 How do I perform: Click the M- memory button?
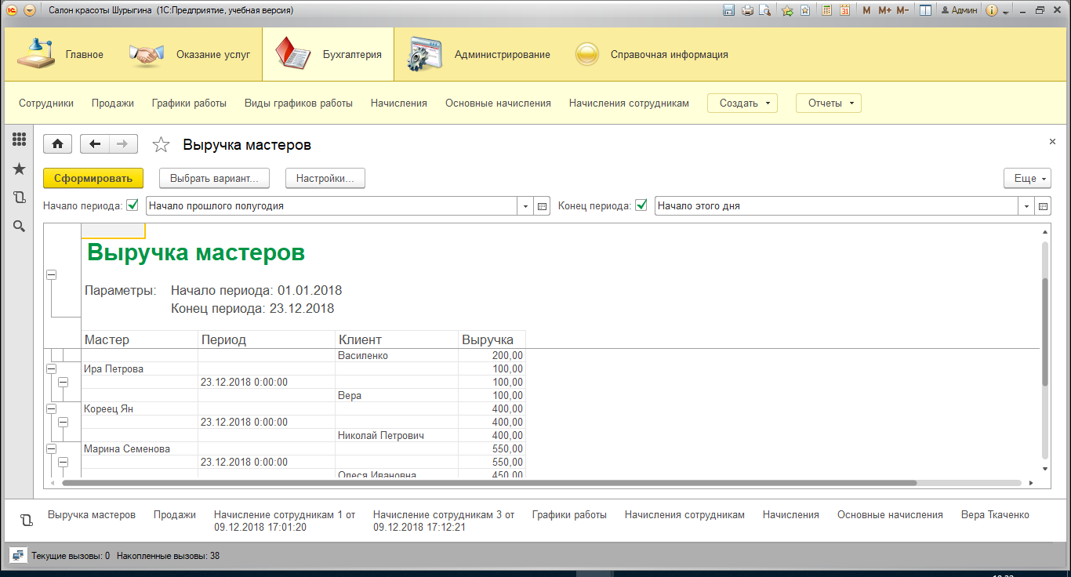click(x=902, y=10)
